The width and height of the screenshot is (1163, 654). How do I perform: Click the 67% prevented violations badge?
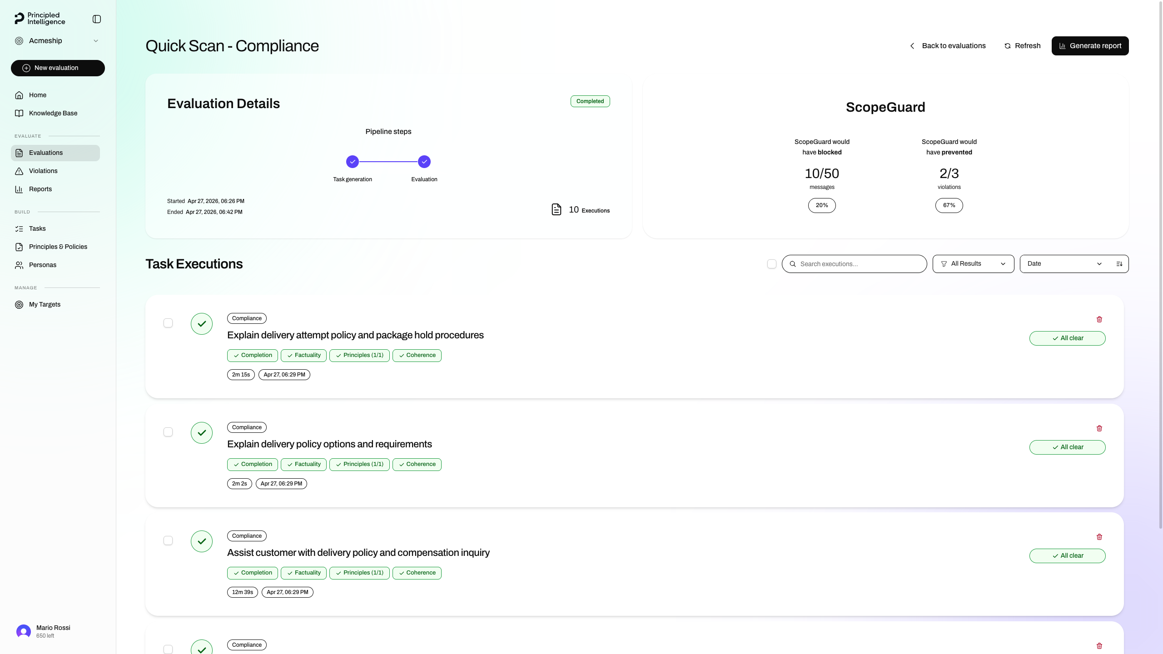(x=949, y=205)
